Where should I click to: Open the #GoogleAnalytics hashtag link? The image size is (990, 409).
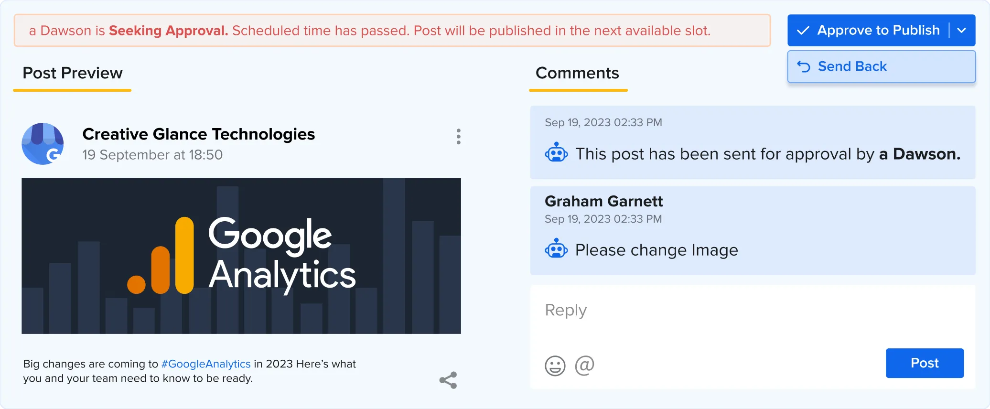(x=206, y=364)
